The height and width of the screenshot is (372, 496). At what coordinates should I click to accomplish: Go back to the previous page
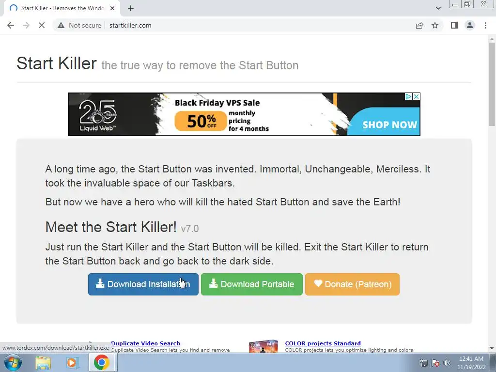coord(11,25)
